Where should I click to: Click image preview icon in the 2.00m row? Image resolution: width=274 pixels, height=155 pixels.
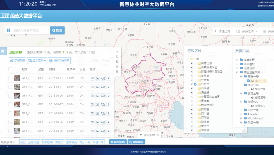(97, 96)
